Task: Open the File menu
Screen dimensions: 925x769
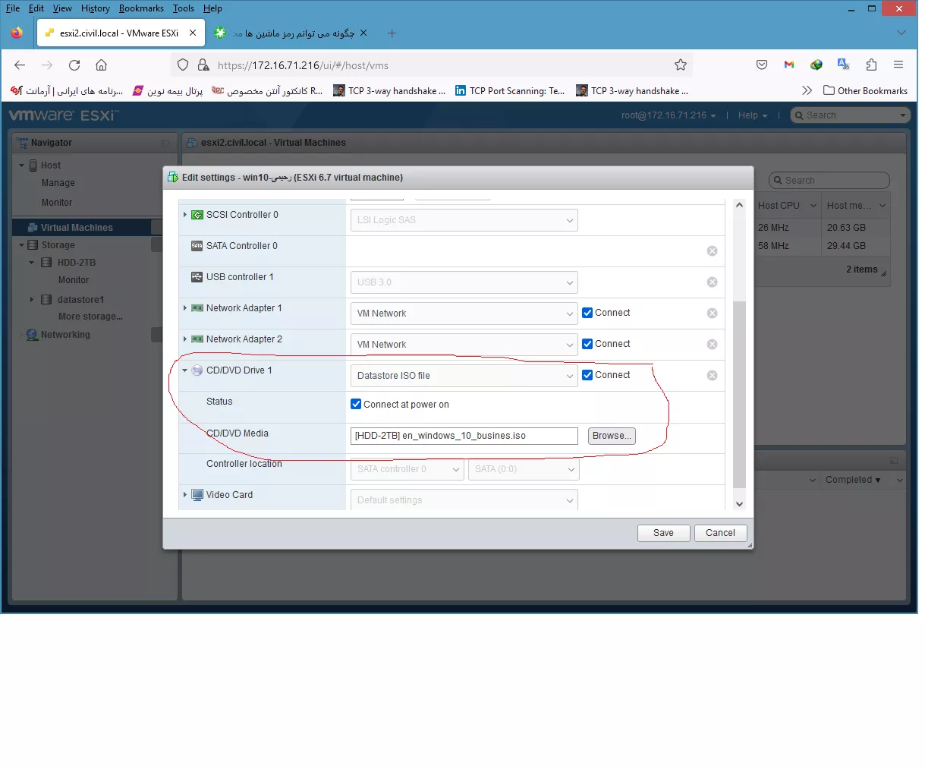Action: pos(13,8)
